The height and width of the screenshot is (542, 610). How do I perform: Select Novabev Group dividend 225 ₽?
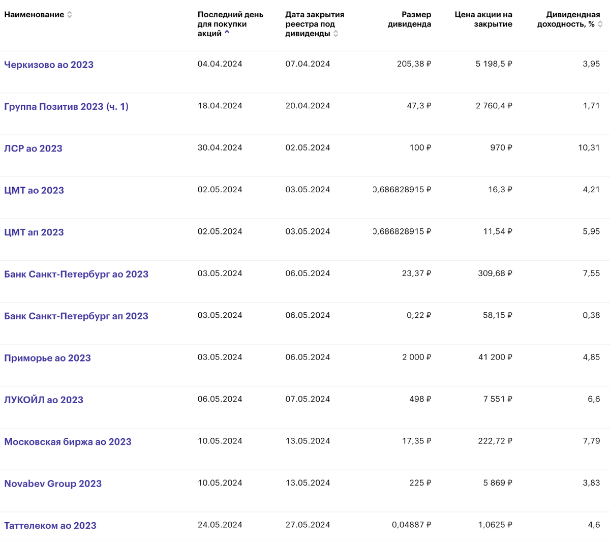pos(420,483)
